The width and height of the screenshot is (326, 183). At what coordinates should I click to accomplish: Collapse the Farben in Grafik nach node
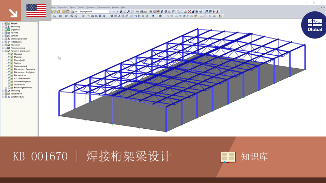[x=3, y=51]
